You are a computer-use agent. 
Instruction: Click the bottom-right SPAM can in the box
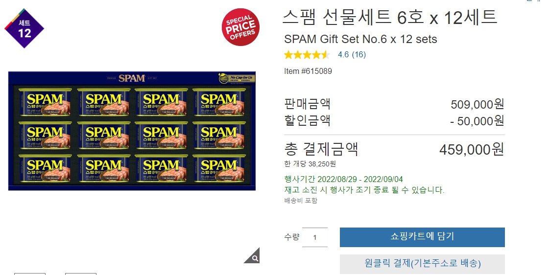(219, 168)
